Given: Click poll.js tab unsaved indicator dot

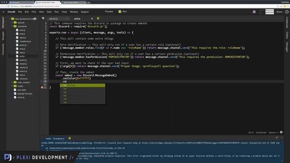Looking at the screenshot, I should point(92,19).
